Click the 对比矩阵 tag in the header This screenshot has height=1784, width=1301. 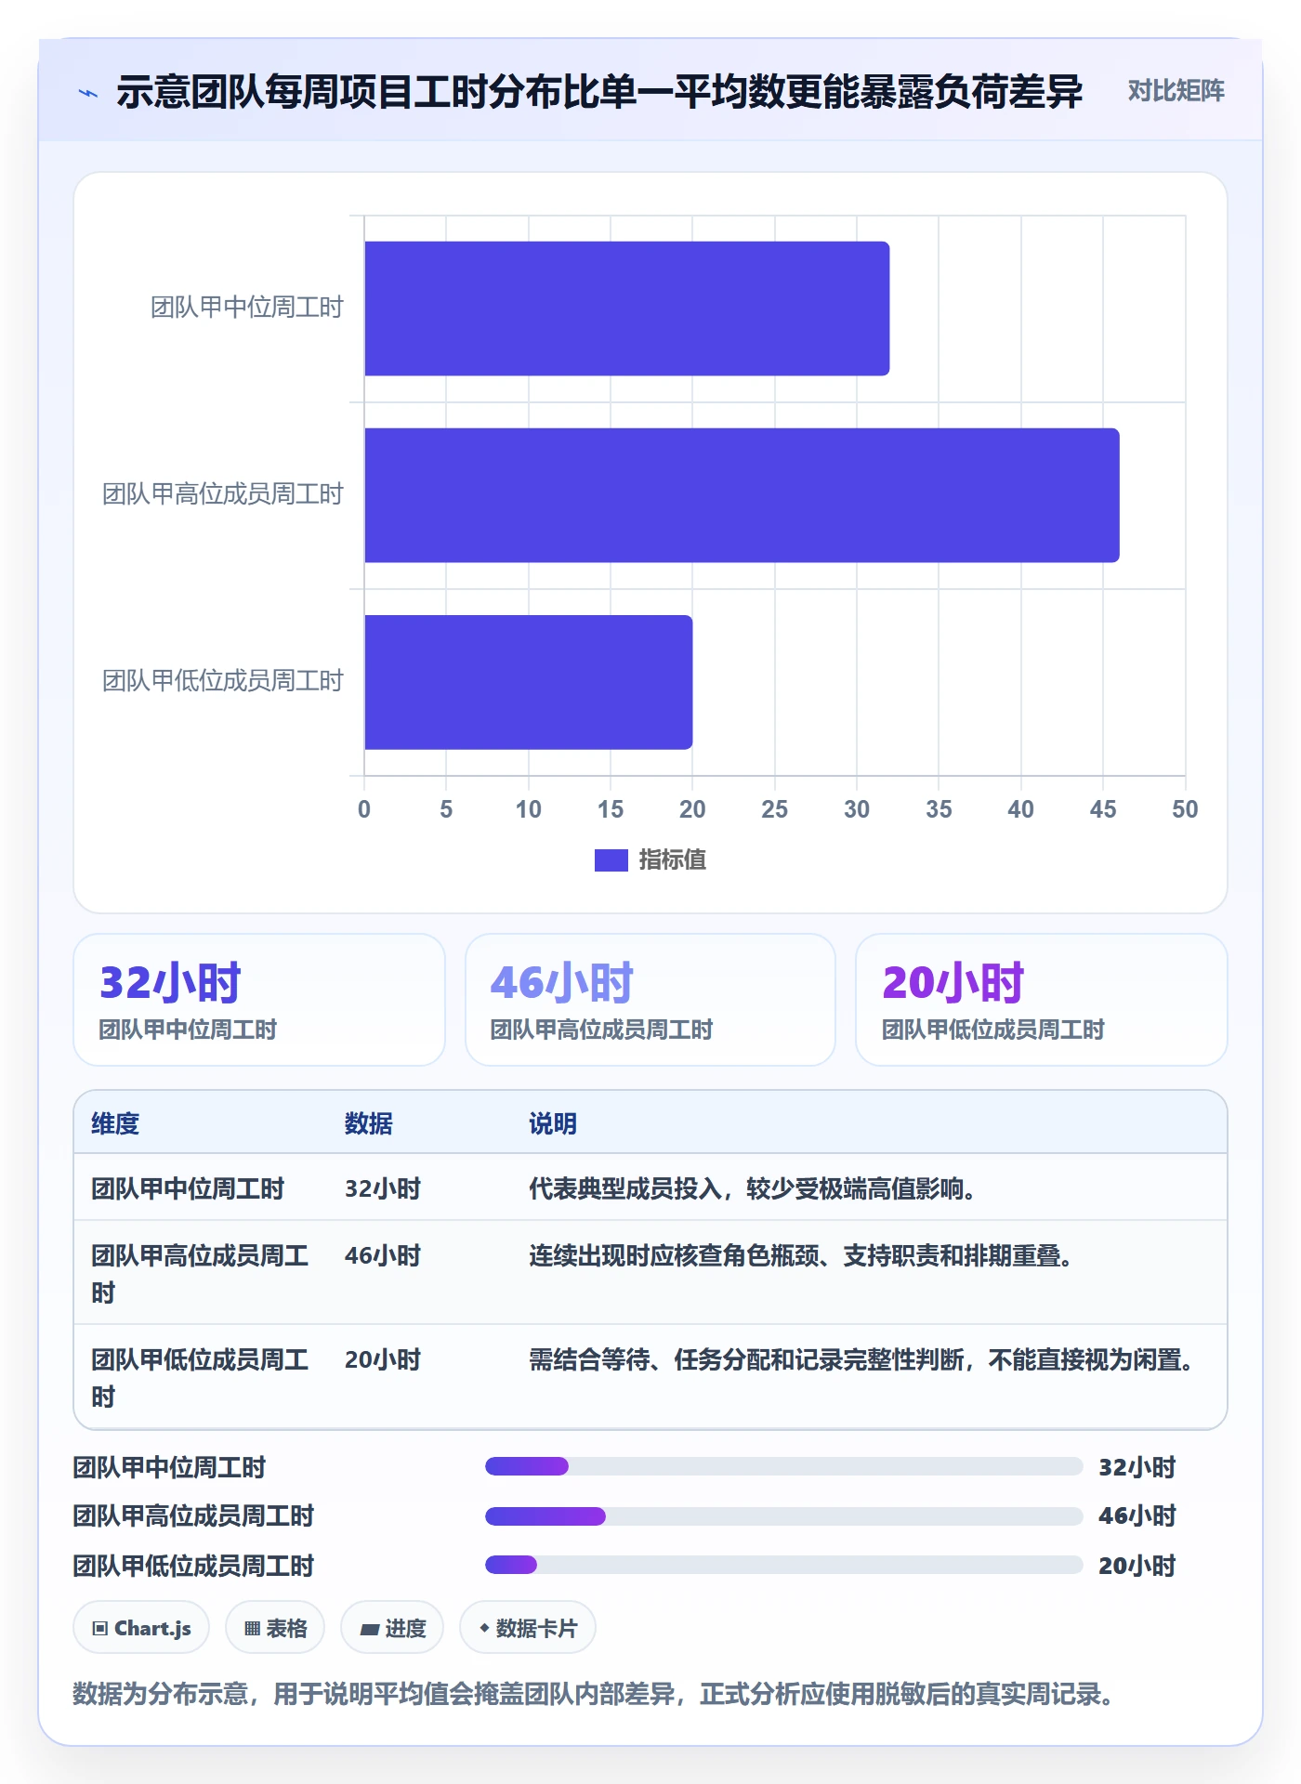(1176, 91)
